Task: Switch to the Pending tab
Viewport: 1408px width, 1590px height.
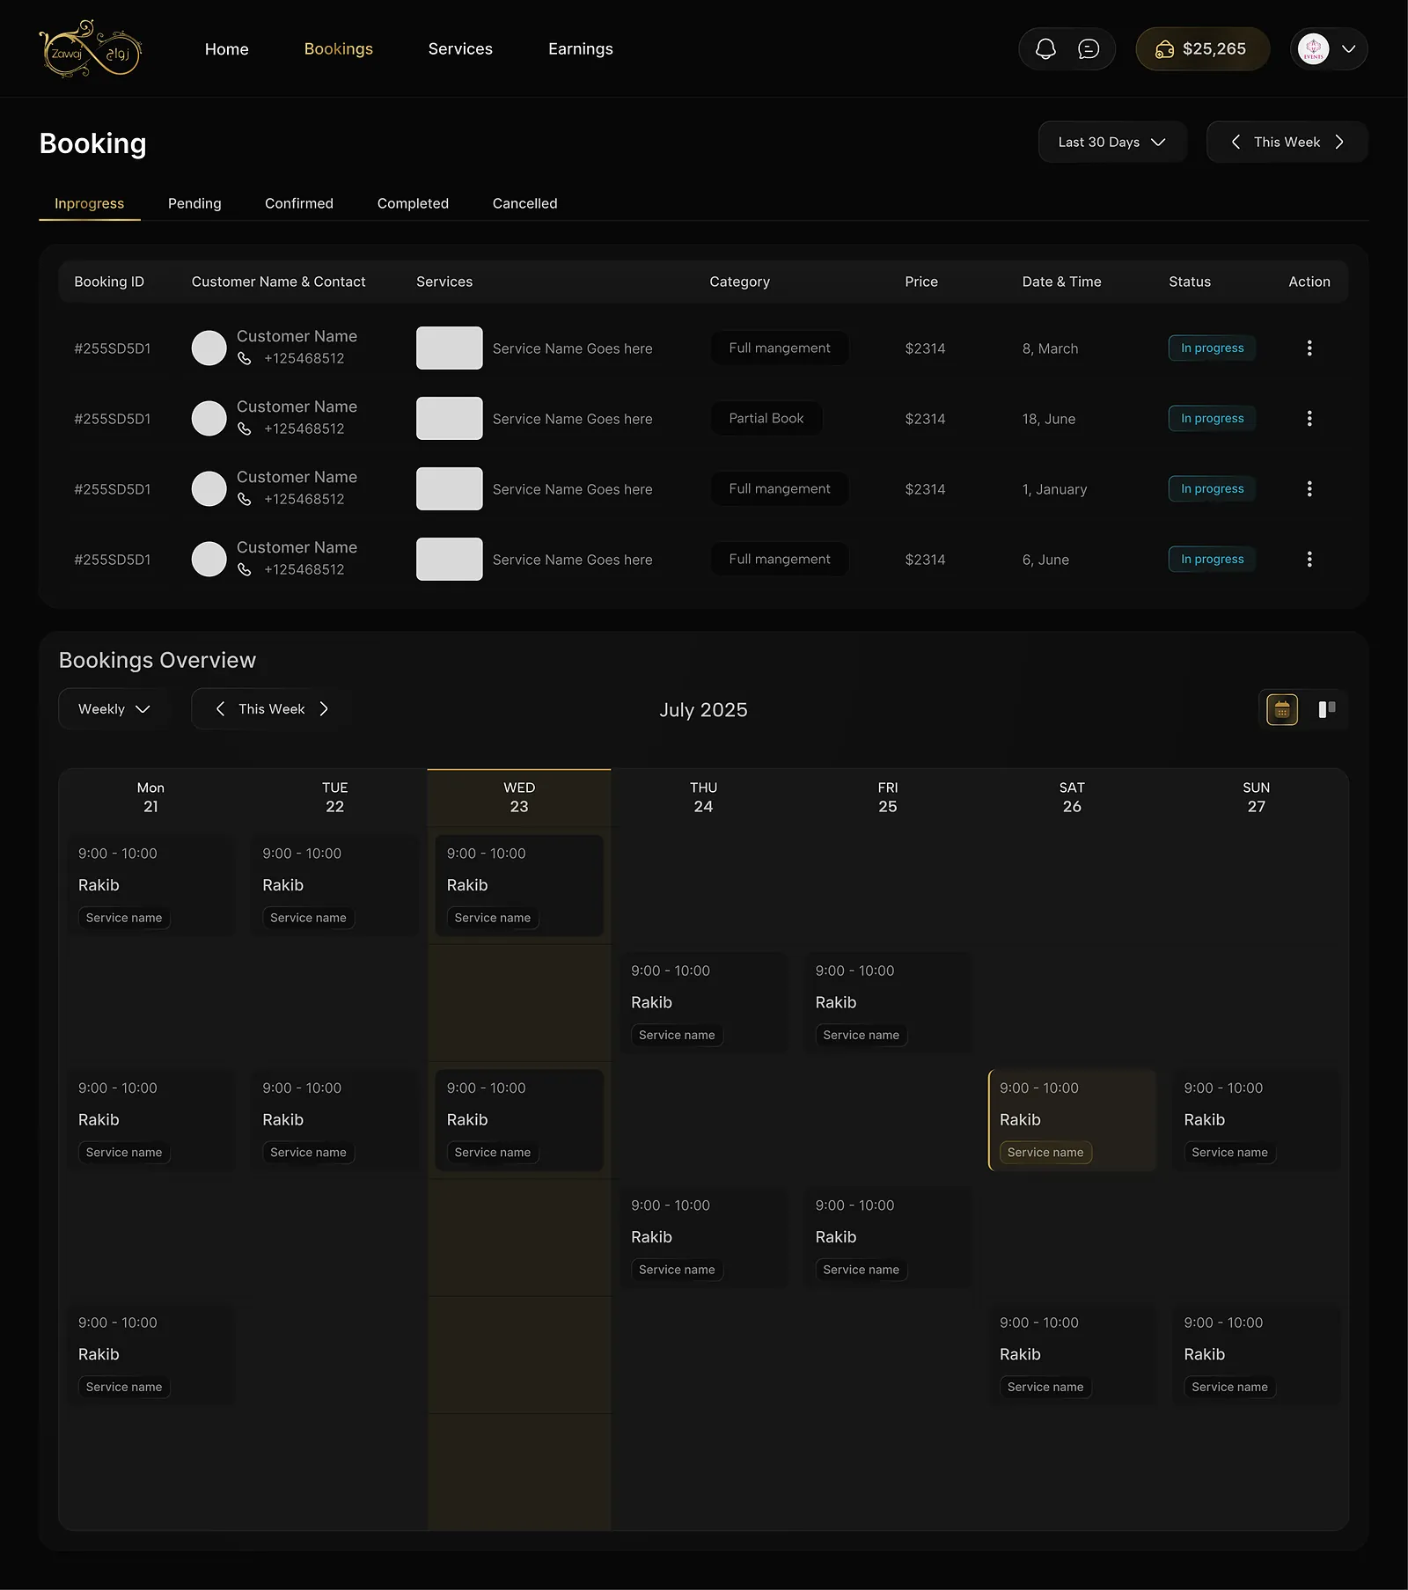Action: click(x=194, y=203)
